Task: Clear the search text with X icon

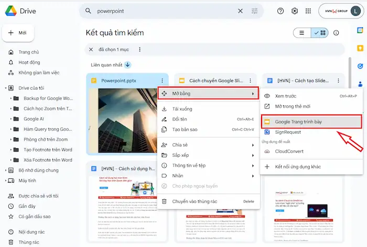Action: click(241, 11)
